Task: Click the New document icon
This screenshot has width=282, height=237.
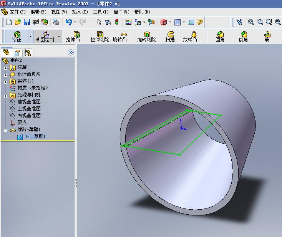Action: [9, 22]
